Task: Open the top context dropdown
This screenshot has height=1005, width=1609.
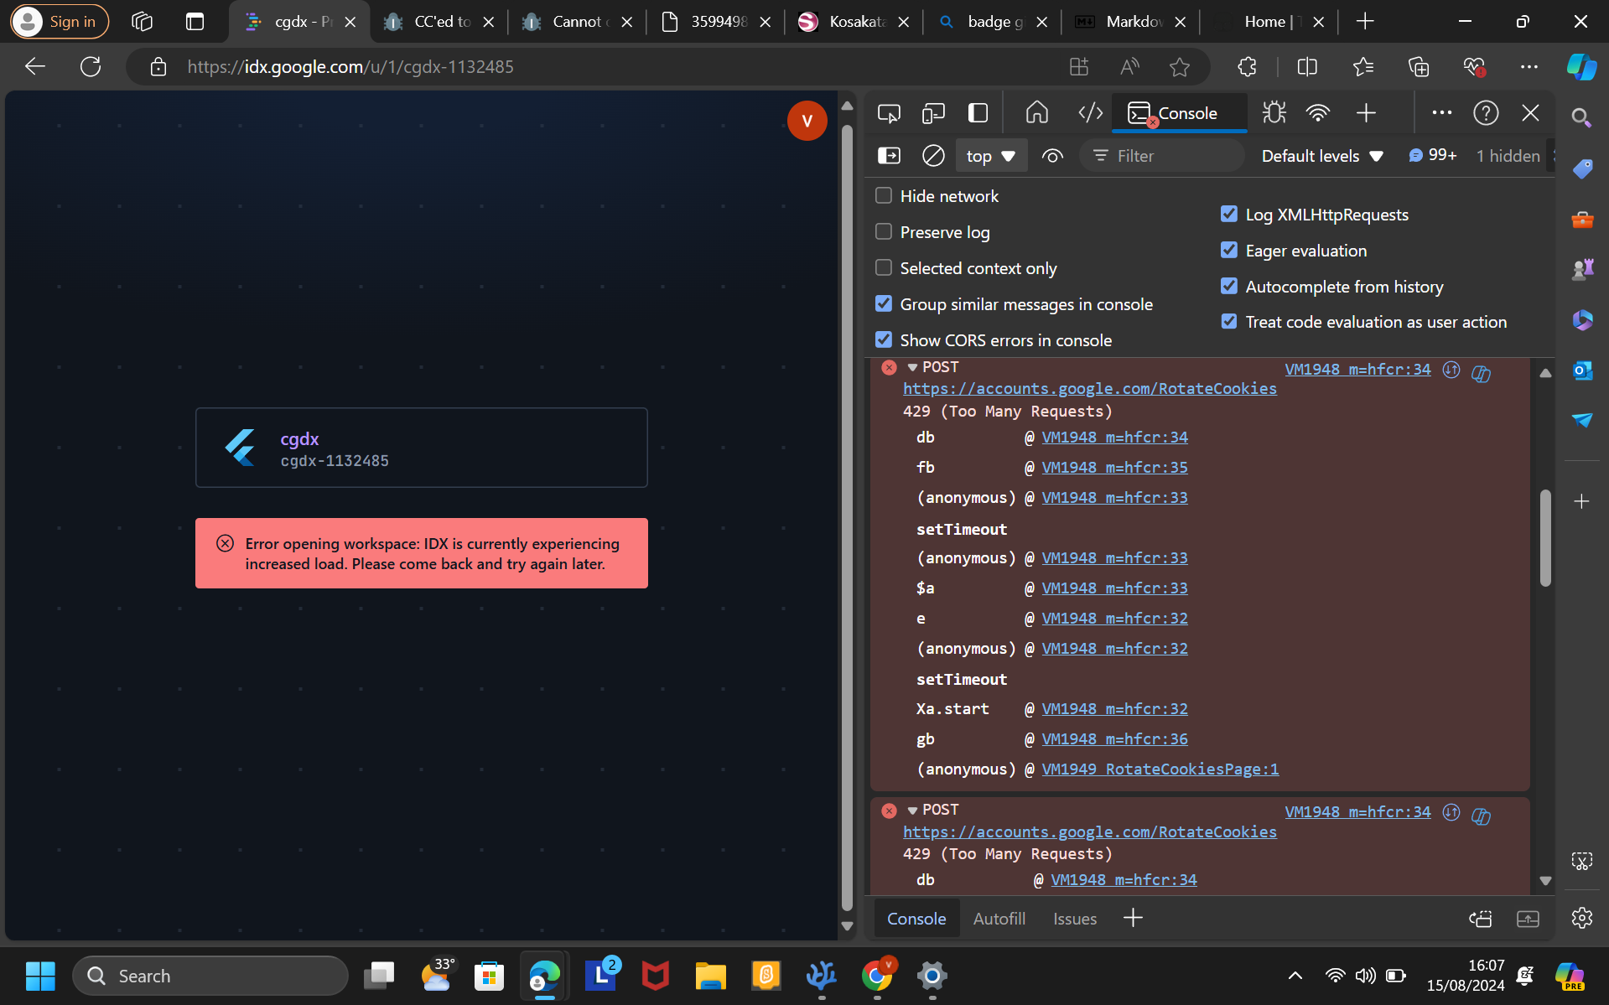Action: (x=990, y=156)
